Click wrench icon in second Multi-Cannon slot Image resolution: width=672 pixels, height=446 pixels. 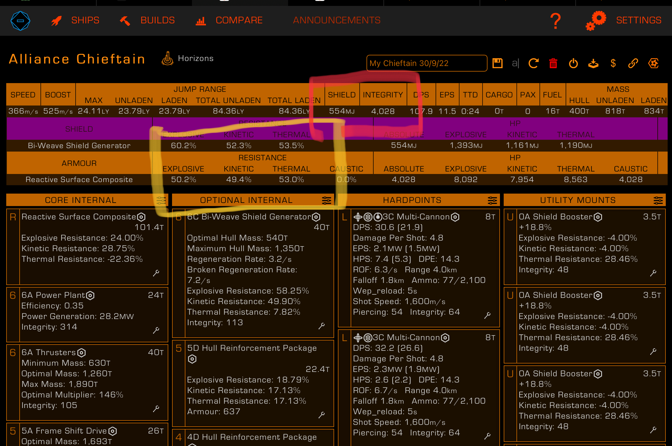[488, 436]
